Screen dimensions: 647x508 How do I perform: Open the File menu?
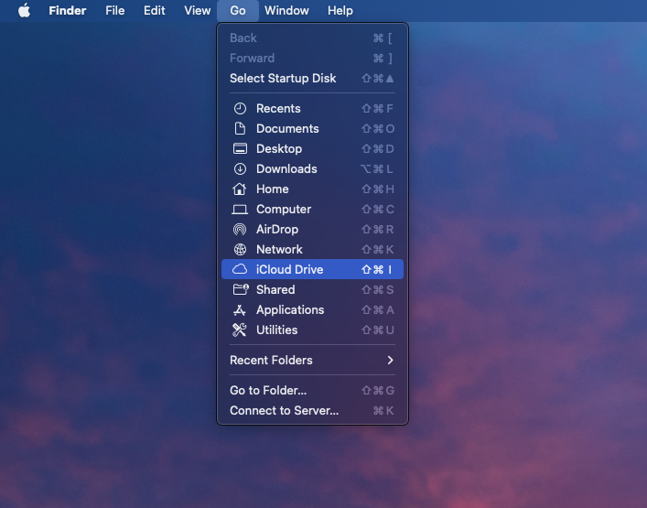click(114, 10)
